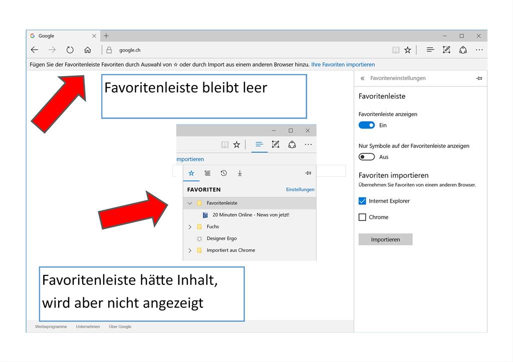Click the 'Favoriten importieren' heading
This screenshot has width=513, height=362.
pyautogui.click(x=394, y=175)
